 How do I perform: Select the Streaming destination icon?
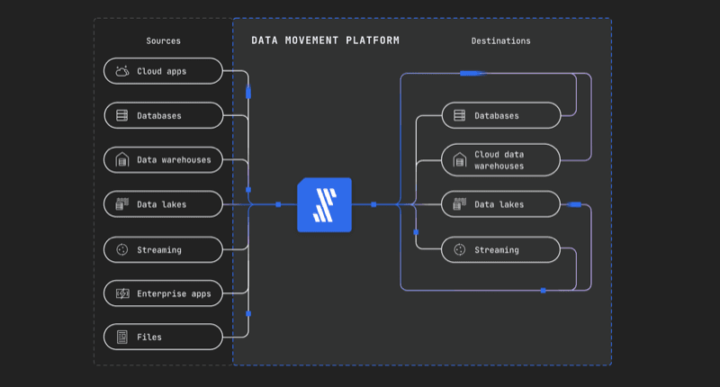(459, 249)
